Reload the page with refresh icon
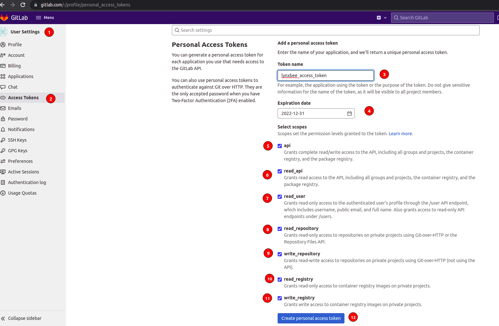The width and height of the screenshot is (499, 326). (23, 5)
